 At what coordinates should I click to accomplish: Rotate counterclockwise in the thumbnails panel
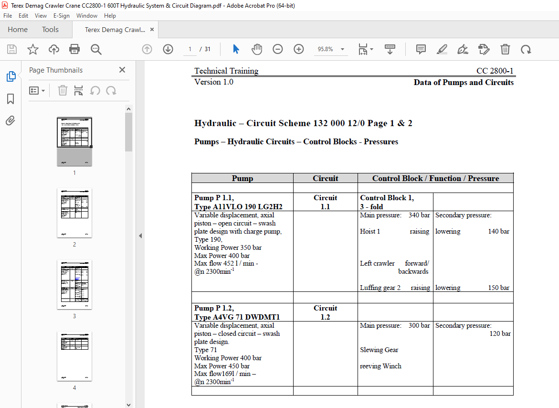tap(95, 91)
